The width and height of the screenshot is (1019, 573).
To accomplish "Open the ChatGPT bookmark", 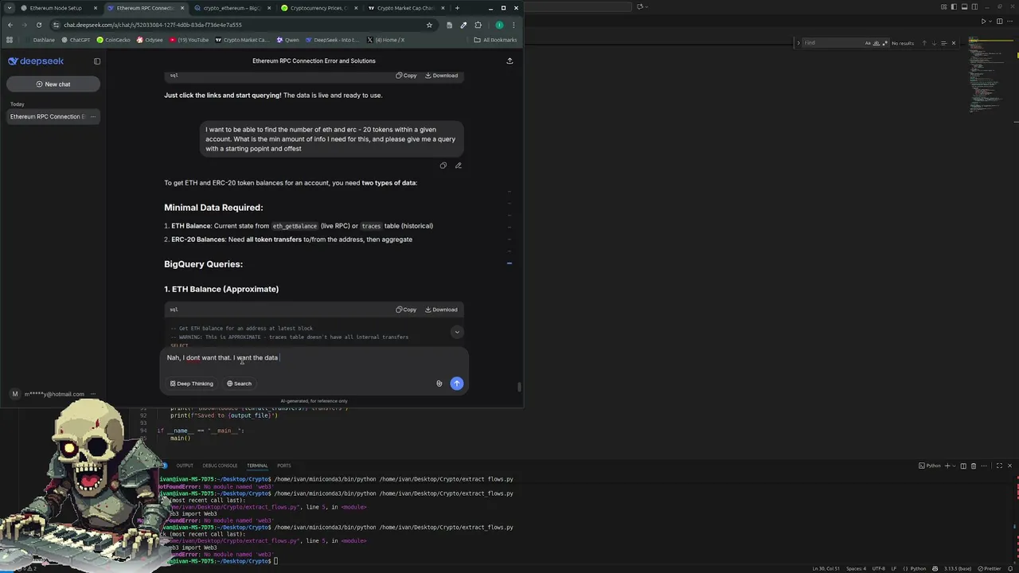I will coord(76,40).
